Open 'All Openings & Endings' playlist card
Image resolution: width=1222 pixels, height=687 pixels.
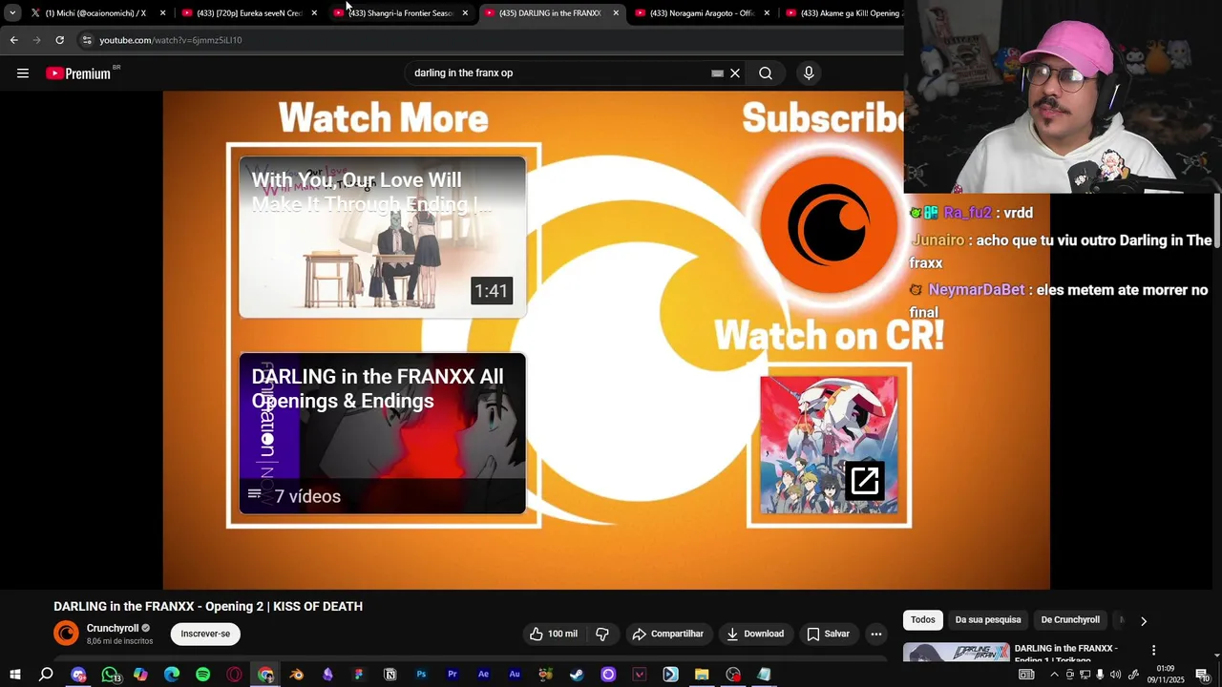(x=382, y=433)
